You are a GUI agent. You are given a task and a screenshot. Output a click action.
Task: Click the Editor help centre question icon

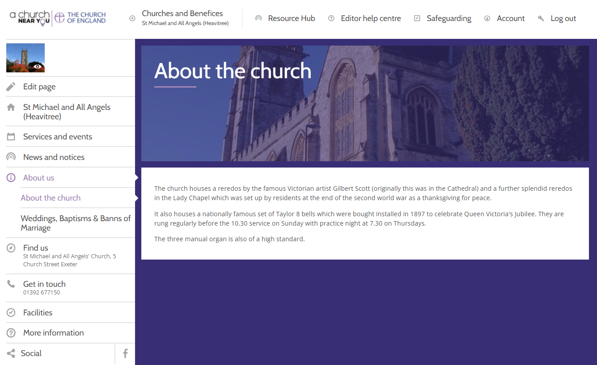tap(331, 18)
